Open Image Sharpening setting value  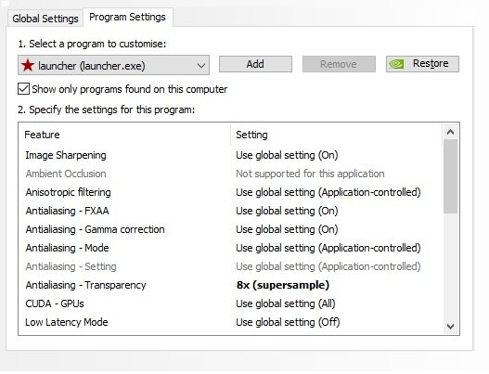click(287, 155)
